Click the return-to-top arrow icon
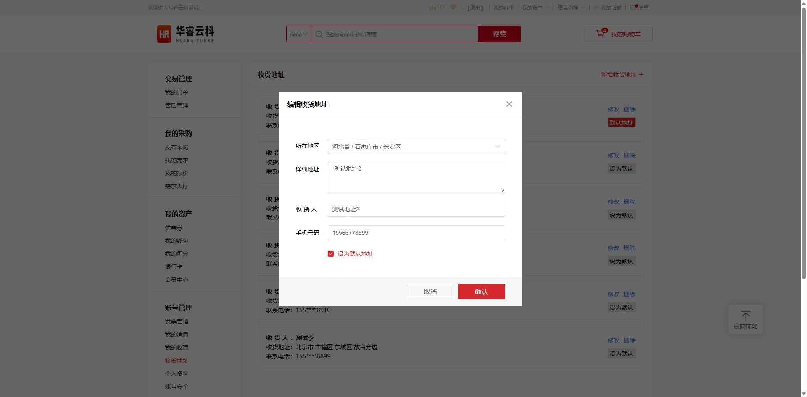The width and height of the screenshot is (807, 397). [x=745, y=315]
